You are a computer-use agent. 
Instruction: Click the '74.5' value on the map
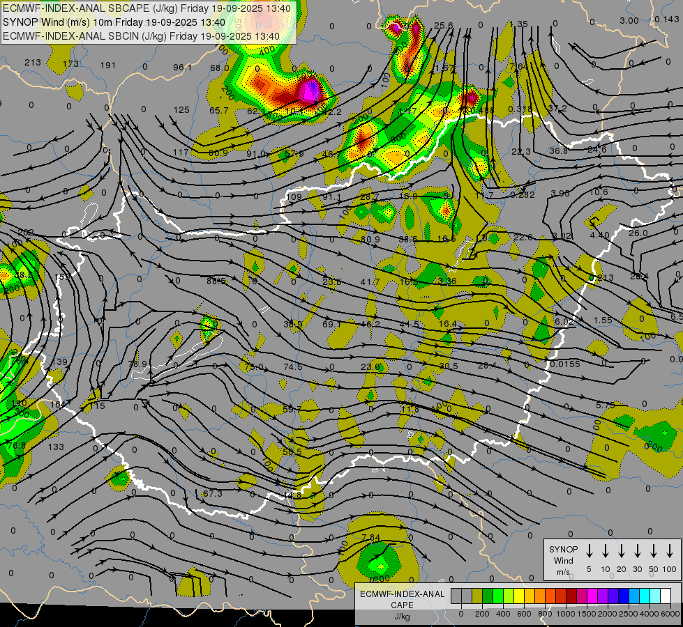tap(293, 367)
